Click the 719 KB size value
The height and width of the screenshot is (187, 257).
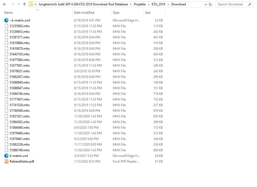click(158, 94)
